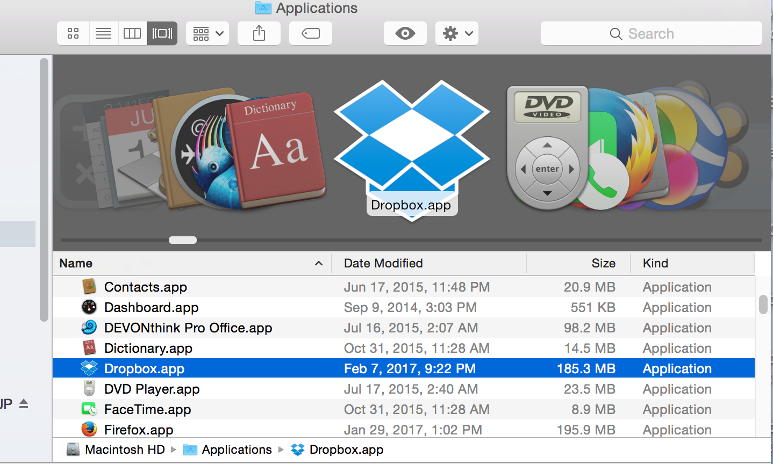
Task: Select the DVD Player.app file name
Action: point(152,389)
